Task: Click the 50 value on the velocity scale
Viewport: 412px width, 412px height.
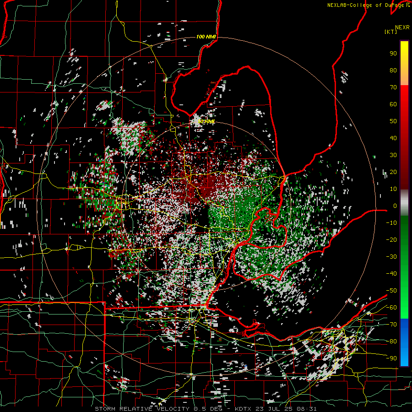Action: click(393, 121)
